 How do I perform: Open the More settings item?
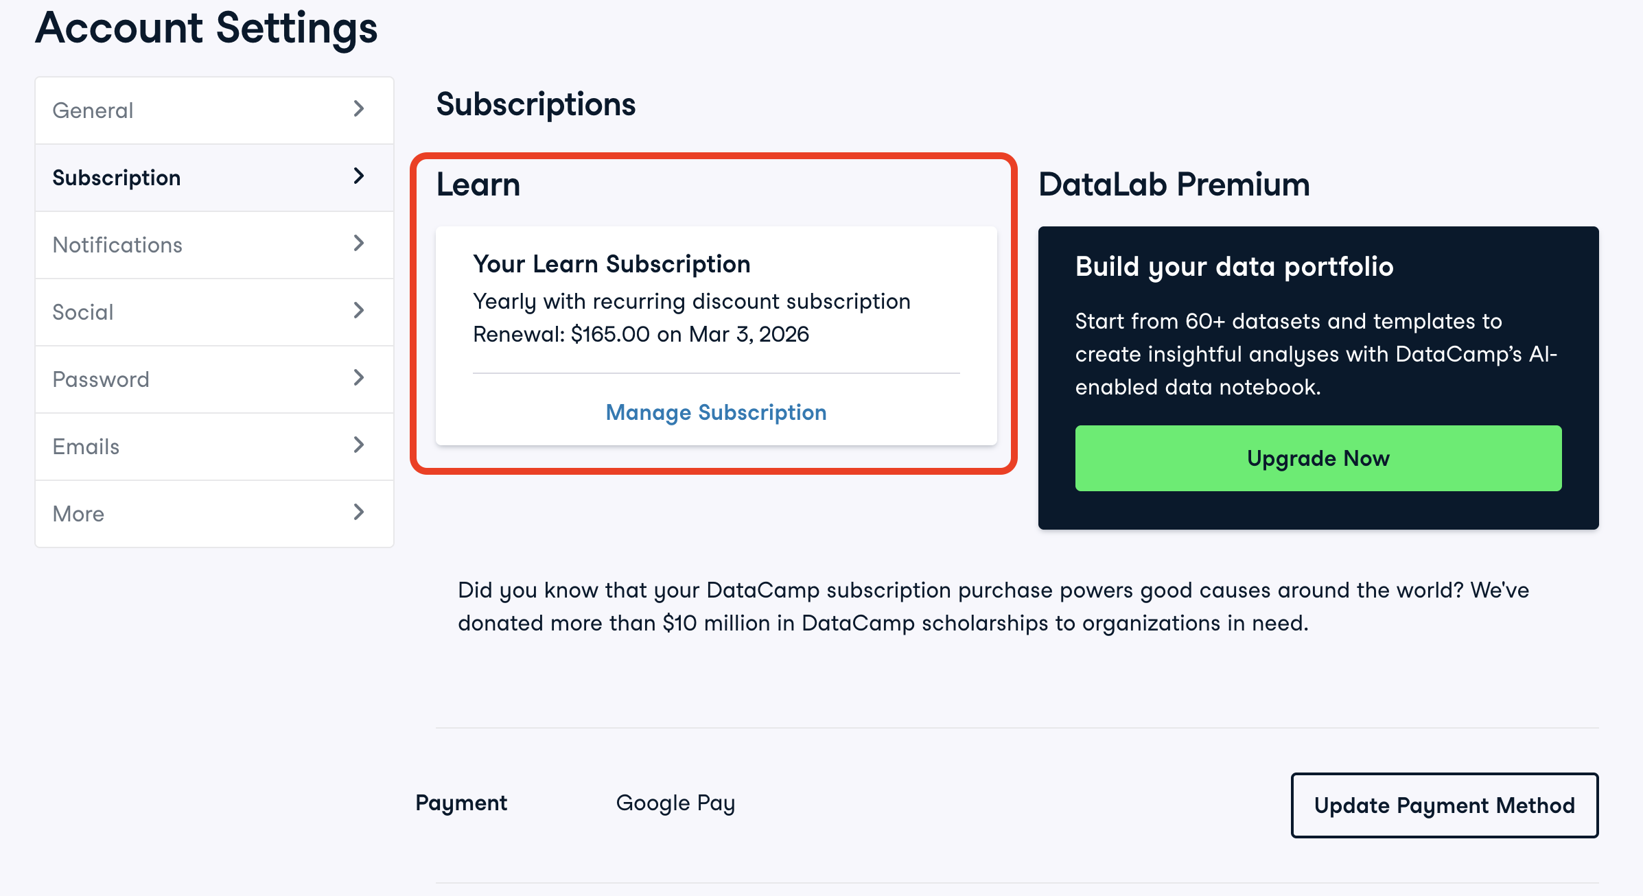click(x=79, y=514)
